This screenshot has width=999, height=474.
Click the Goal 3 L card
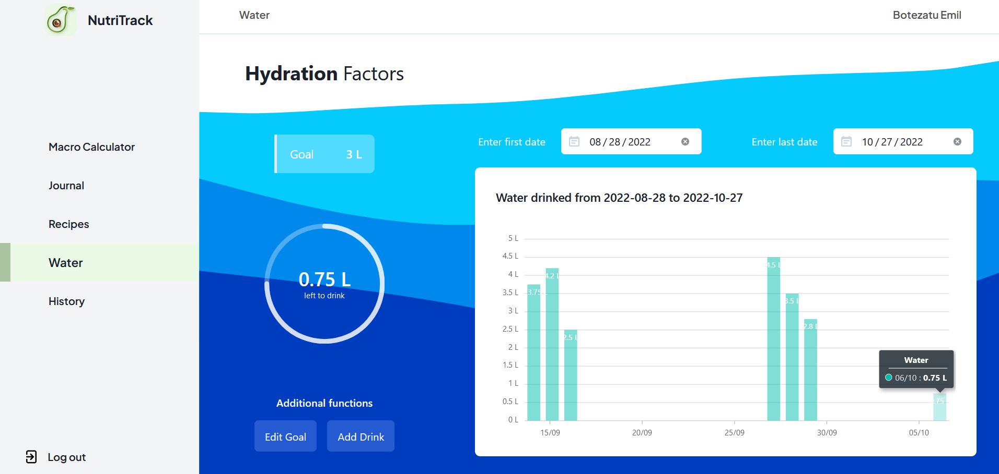324,153
